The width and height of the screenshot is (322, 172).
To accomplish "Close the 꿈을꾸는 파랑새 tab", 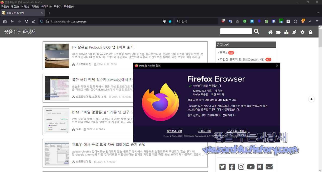I will coord(42,13).
